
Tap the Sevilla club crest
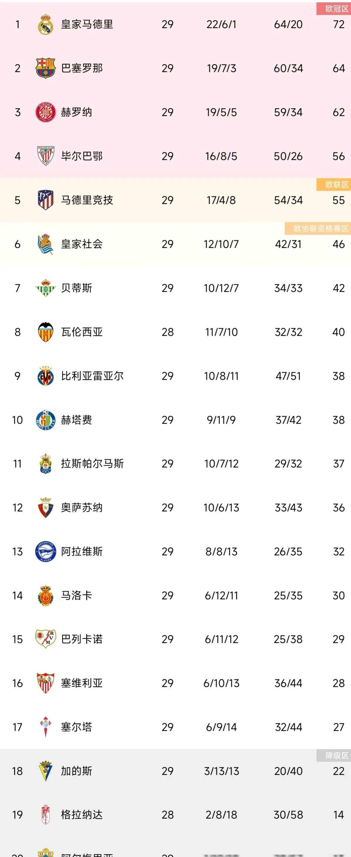[45, 683]
